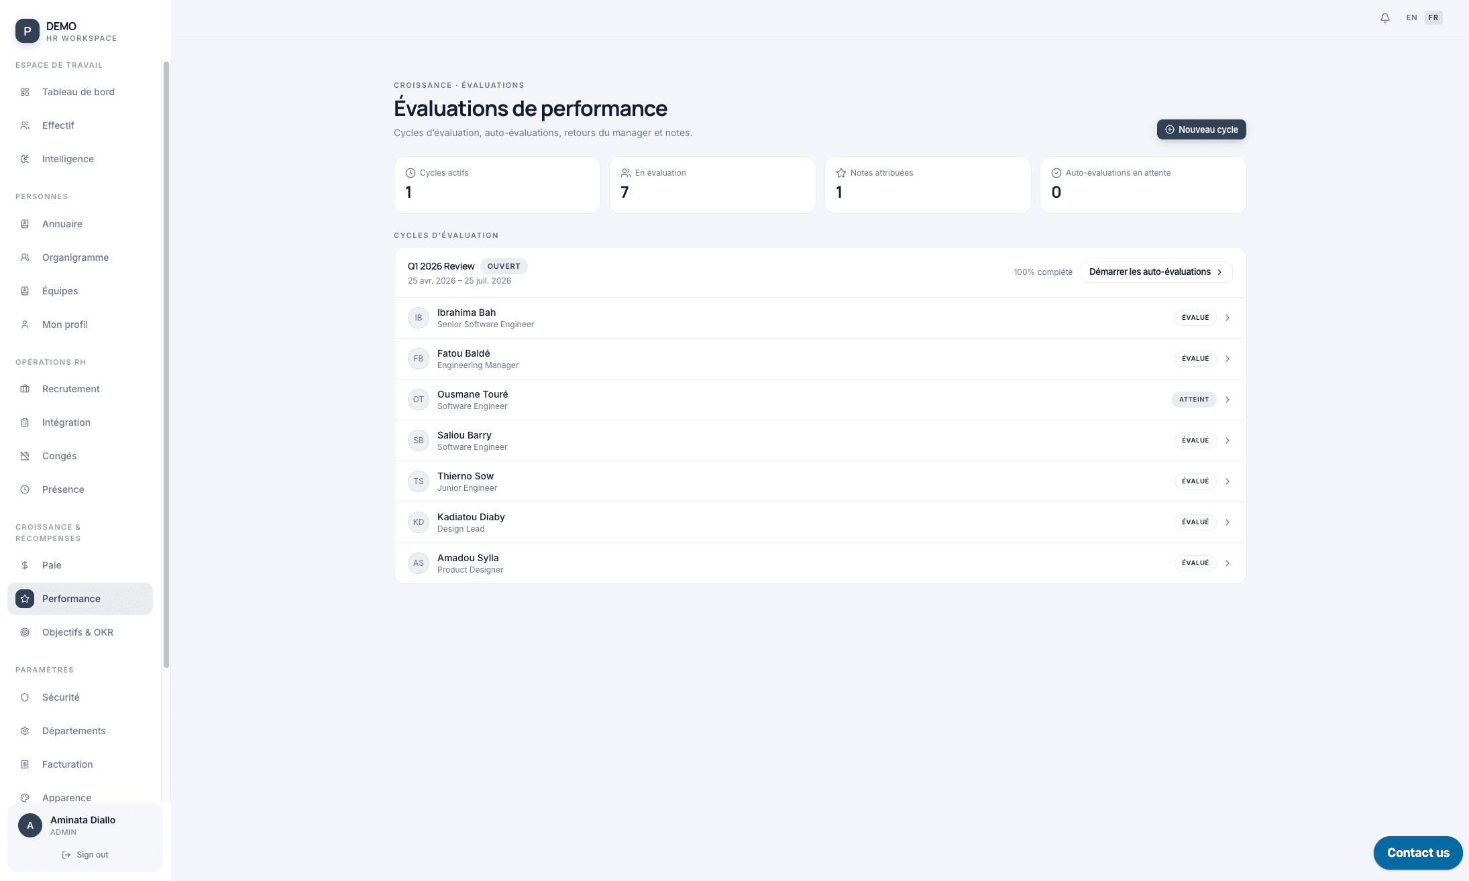Click ÉVALUÉ badge for Amadou Sylla
This screenshot has height=881, width=1469.
1195,563
